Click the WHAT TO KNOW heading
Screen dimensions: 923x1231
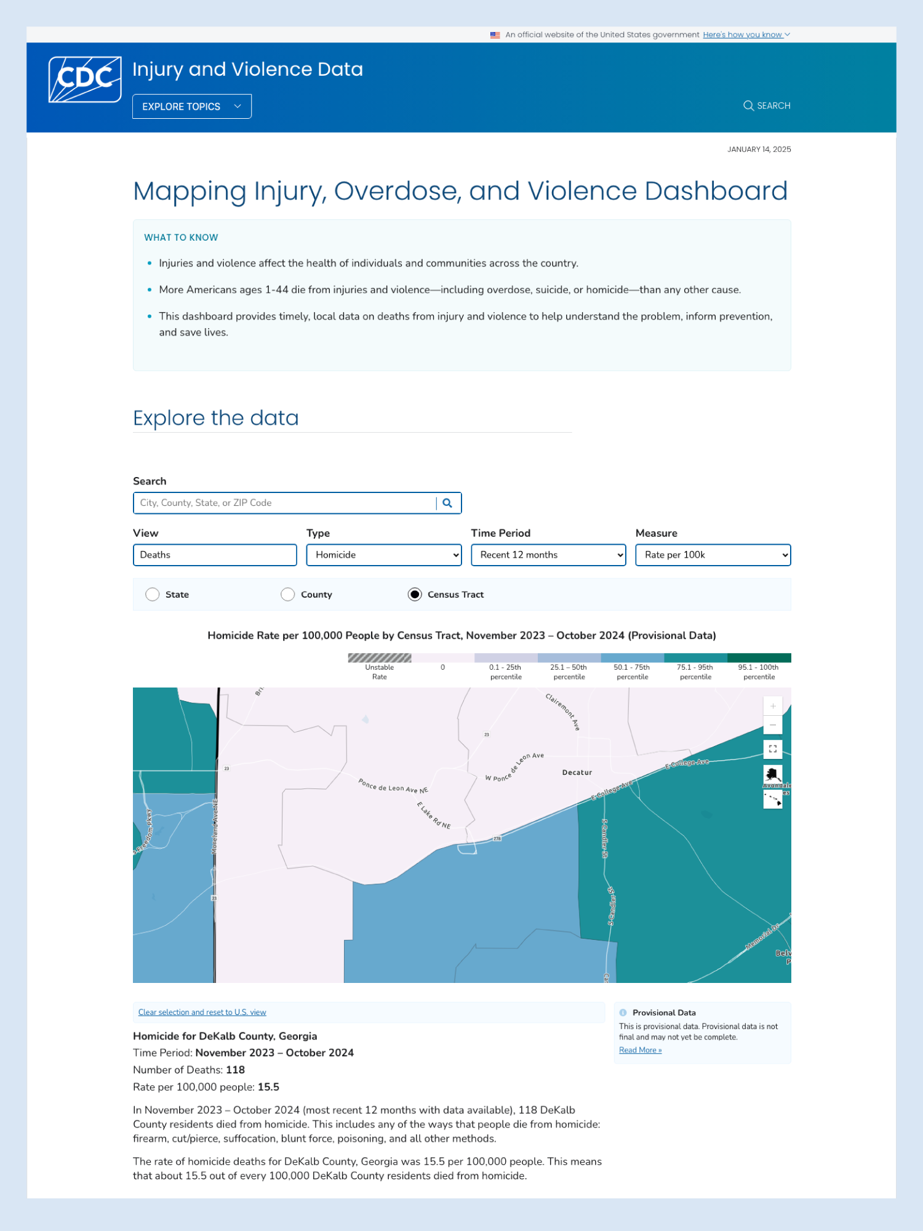point(182,238)
